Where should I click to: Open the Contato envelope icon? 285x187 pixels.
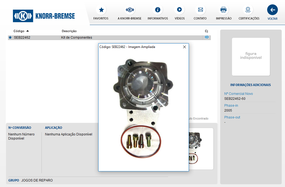(200, 10)
